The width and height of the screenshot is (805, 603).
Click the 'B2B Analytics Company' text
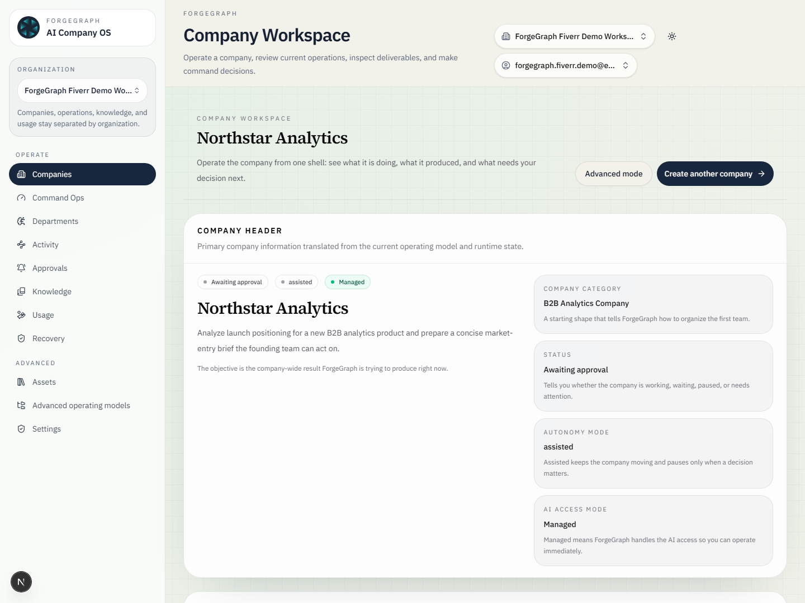point(586,303)
